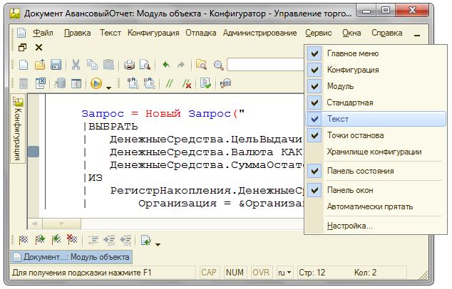452x289 pixels.
Task: Open the ru keyboard language dropdown
Action: coord(283,273)
